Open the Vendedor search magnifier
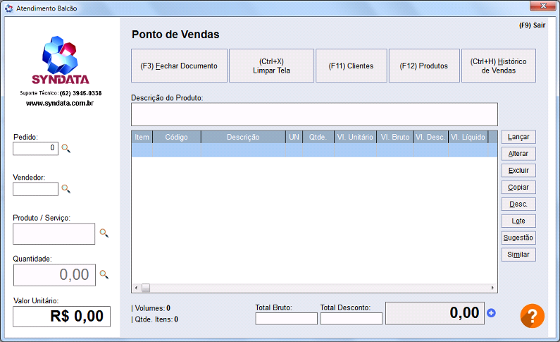 66,189
